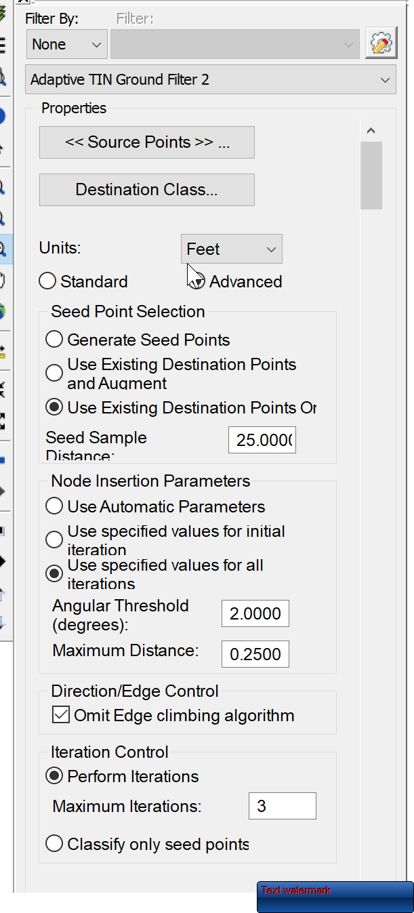
Task: Select the Generate Seed Points option
Action: (54, 339)
